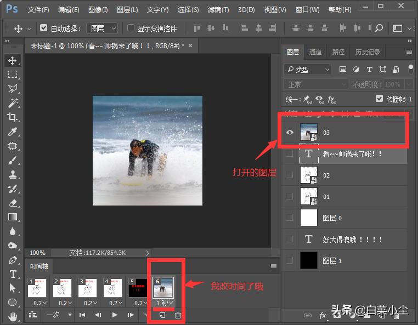Duplicate the selected frame in timeline
This screenshot has width=418, height=325.
162,316
